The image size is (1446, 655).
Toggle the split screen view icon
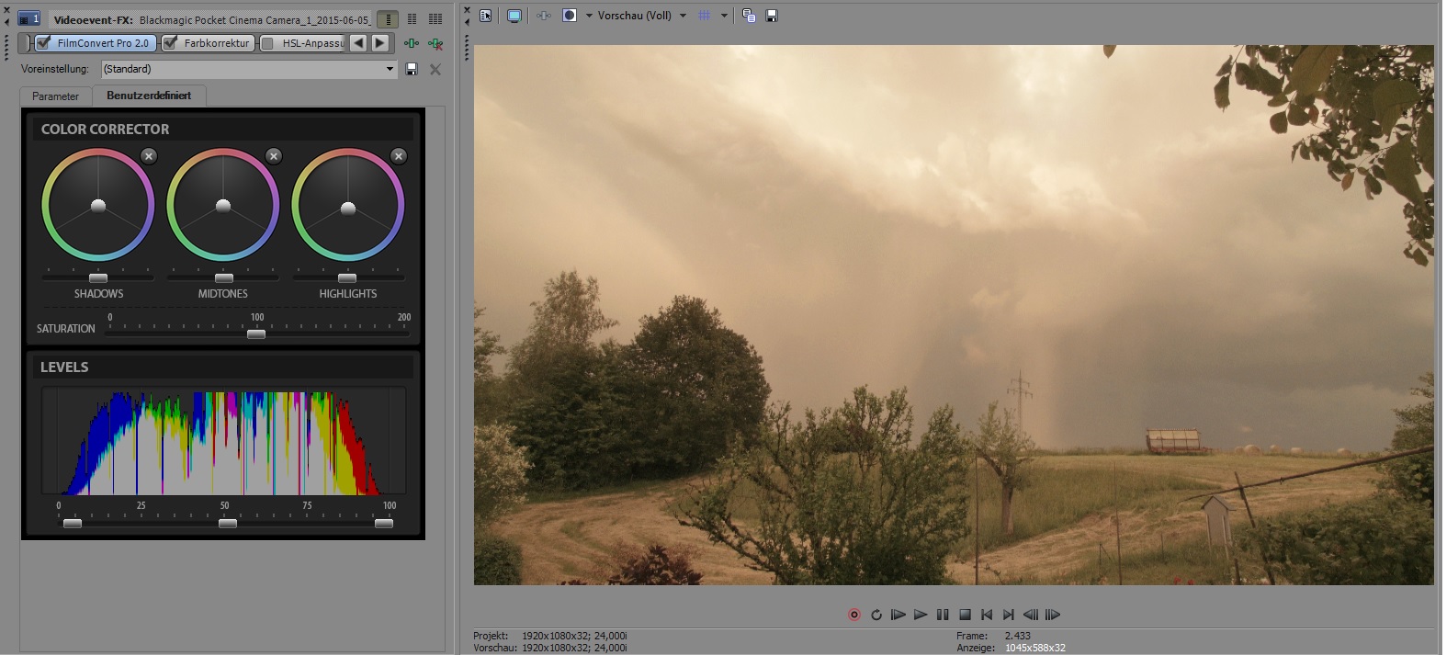(570, 16)
